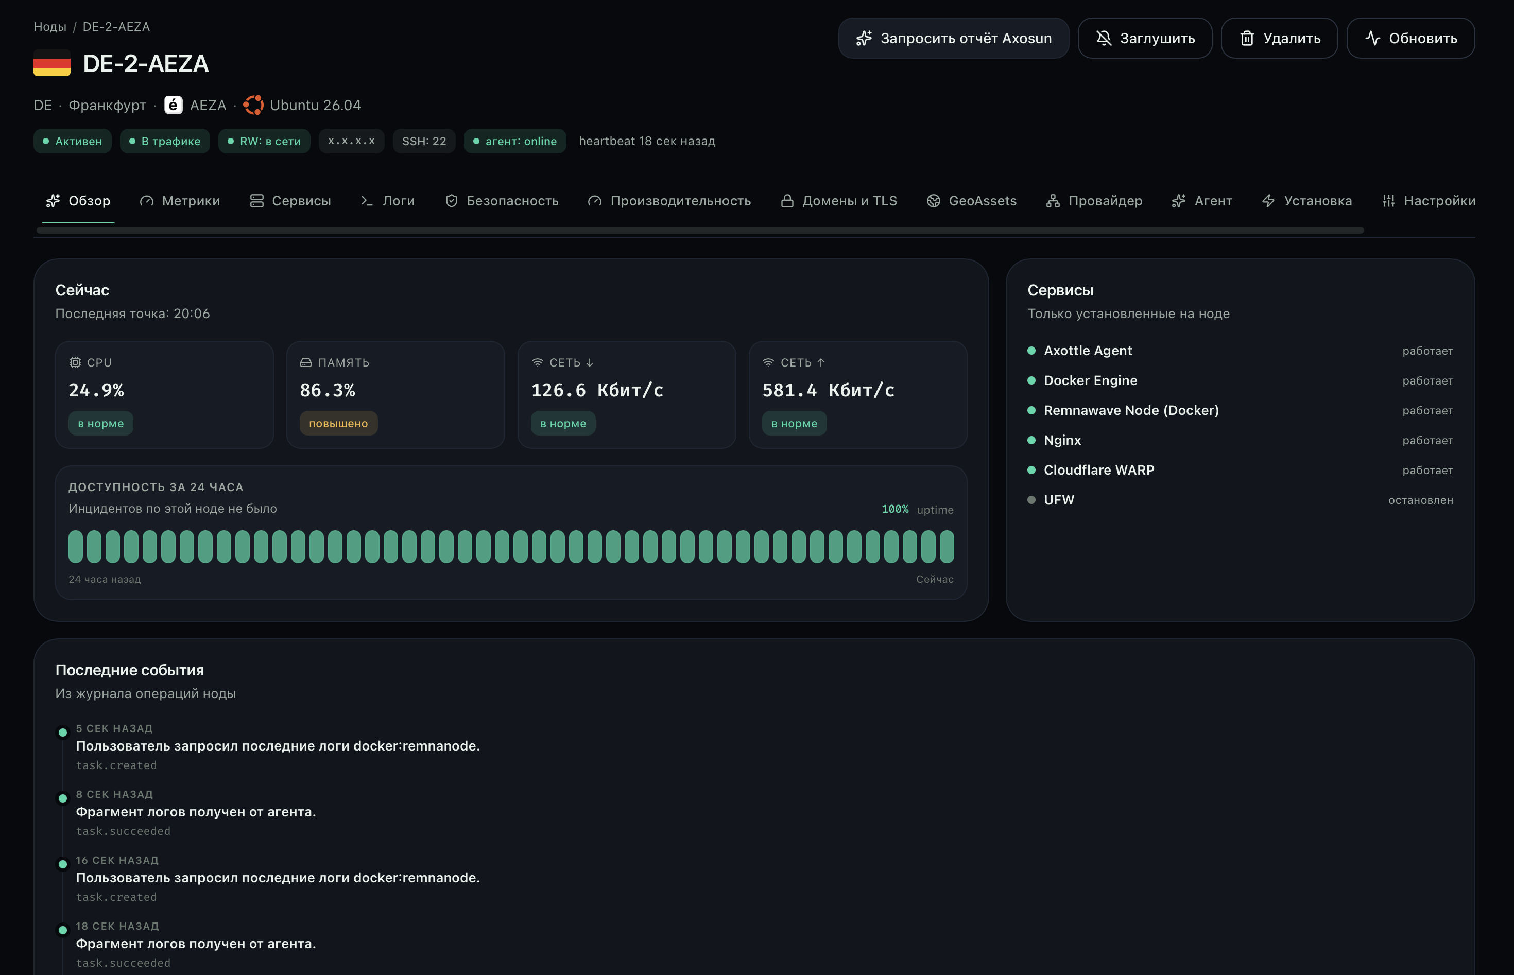The height and width of the screenshot is (975, 1514).
Task: Click the В трафике badge
Action: pos(165,141)
